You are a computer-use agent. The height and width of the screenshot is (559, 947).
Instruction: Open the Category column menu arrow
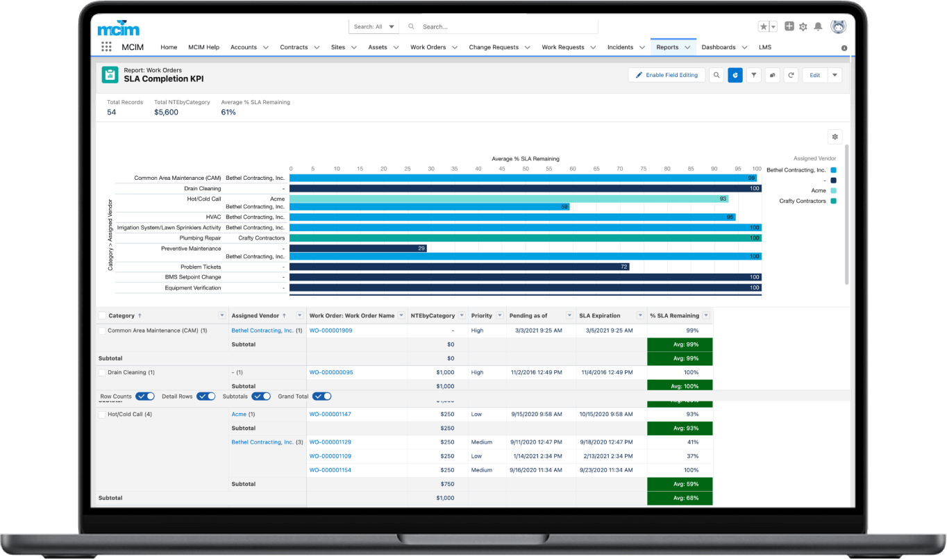222,315
